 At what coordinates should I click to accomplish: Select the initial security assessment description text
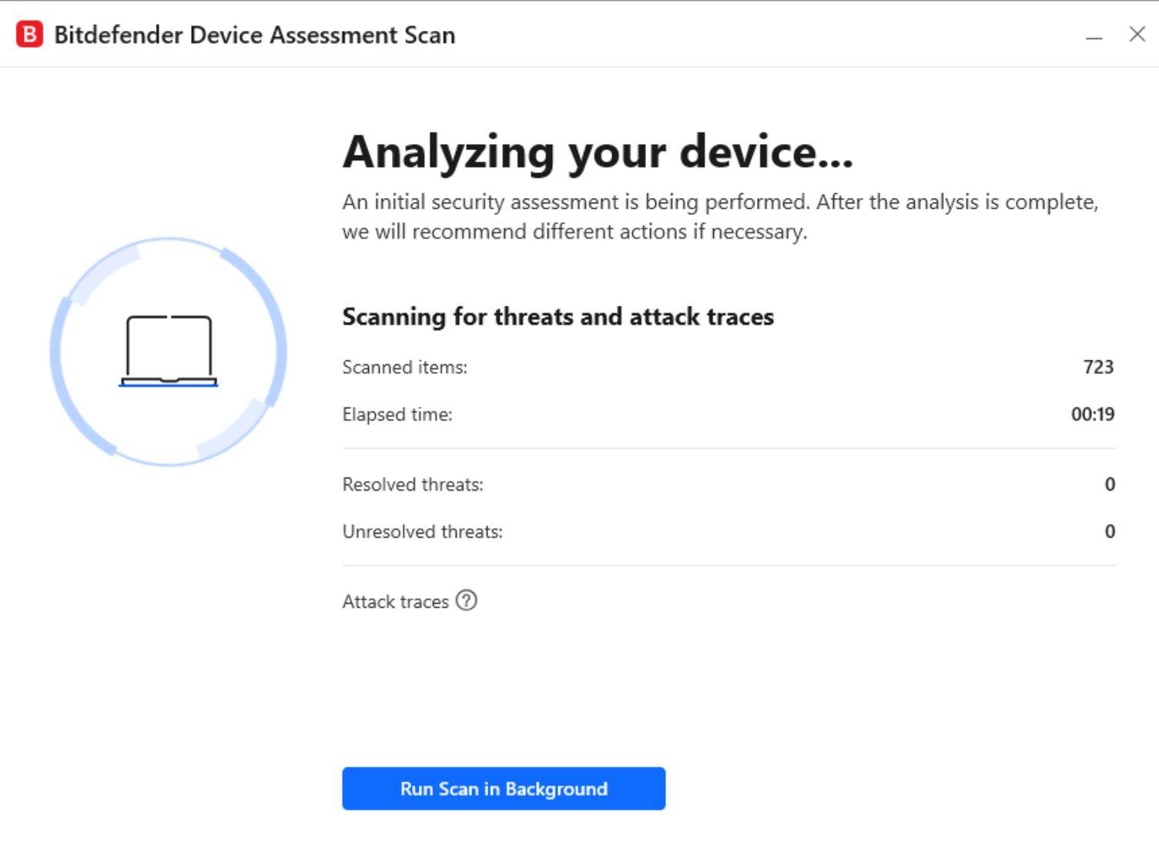pos(719,216)
